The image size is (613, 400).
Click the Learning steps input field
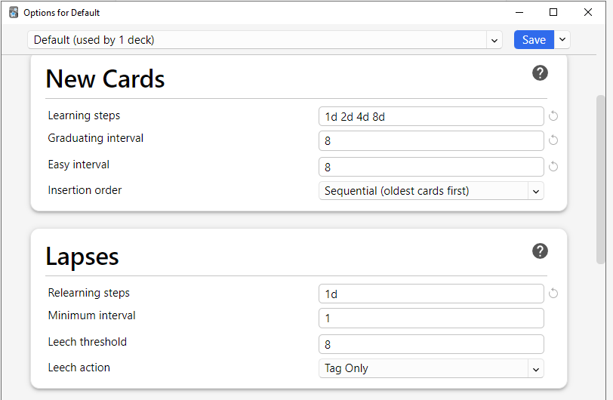click(x=431, y=116)
